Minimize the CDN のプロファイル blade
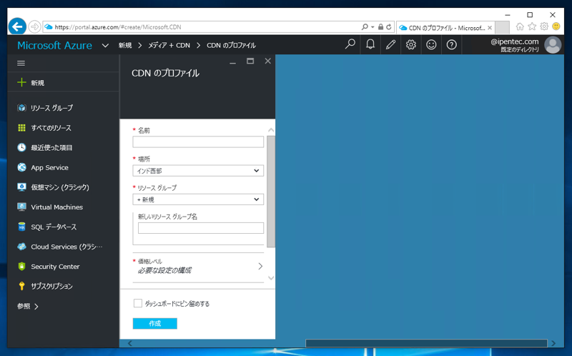The image size is (572, 356). coord(233,62)
